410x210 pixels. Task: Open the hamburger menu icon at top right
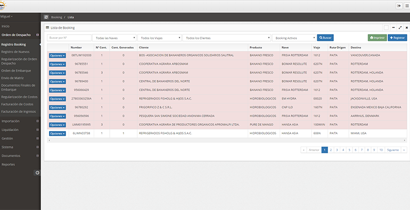407,6
